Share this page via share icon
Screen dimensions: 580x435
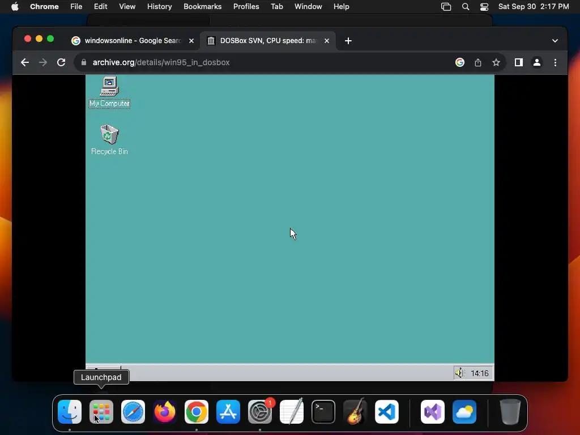478,62
